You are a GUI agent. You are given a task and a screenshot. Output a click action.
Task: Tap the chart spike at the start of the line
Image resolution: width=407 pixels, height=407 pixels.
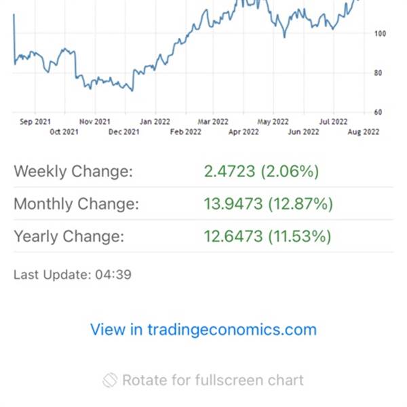(x=14, y=16)
